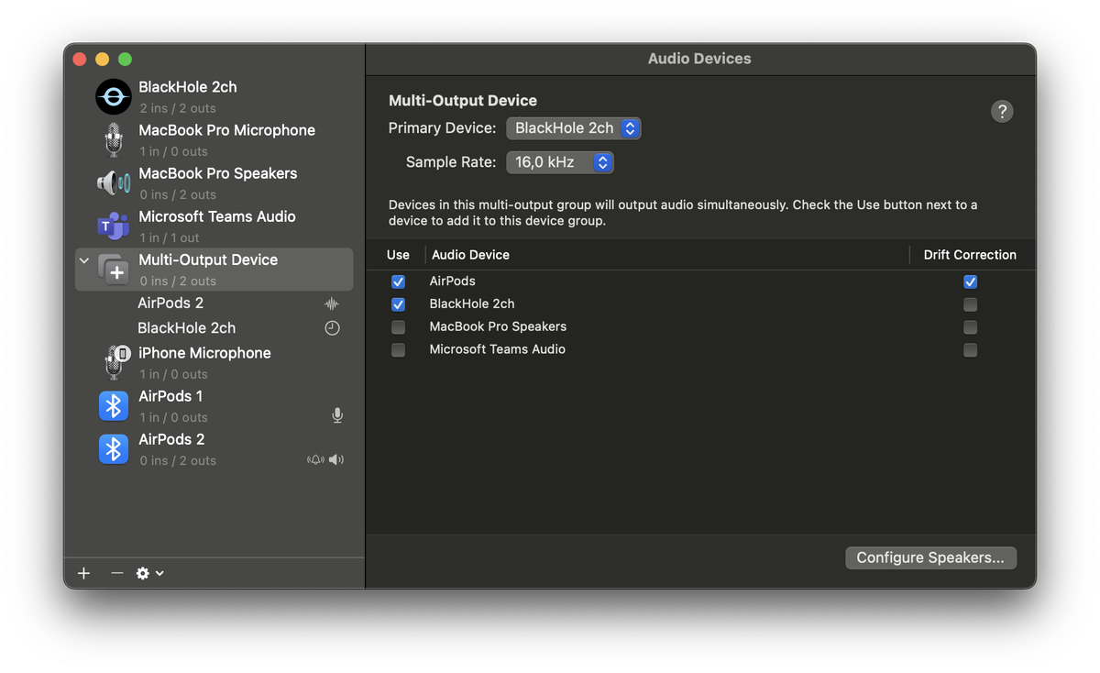Screen dimensions: 1100x673
Task: Enable Drift Correction for MacBook Pro Speakers
Action: click(x=970, y=327)
